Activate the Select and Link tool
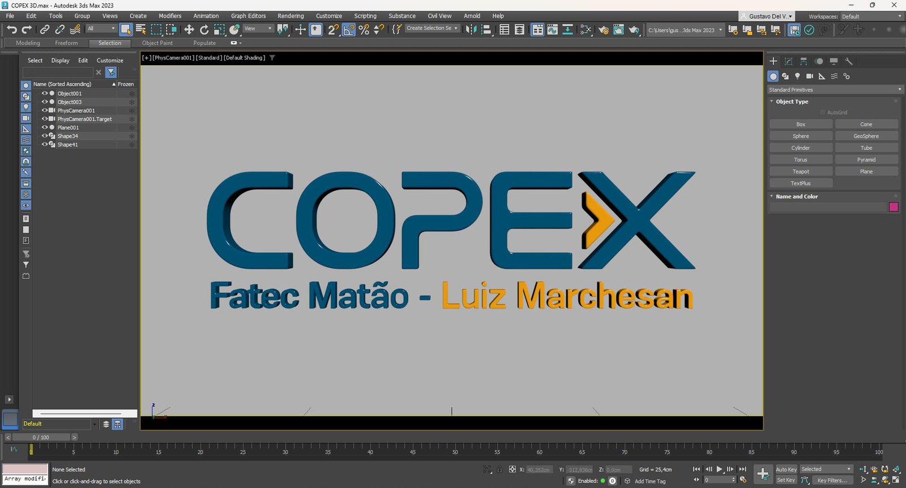The image size is (906, 488). click(44, 29)
